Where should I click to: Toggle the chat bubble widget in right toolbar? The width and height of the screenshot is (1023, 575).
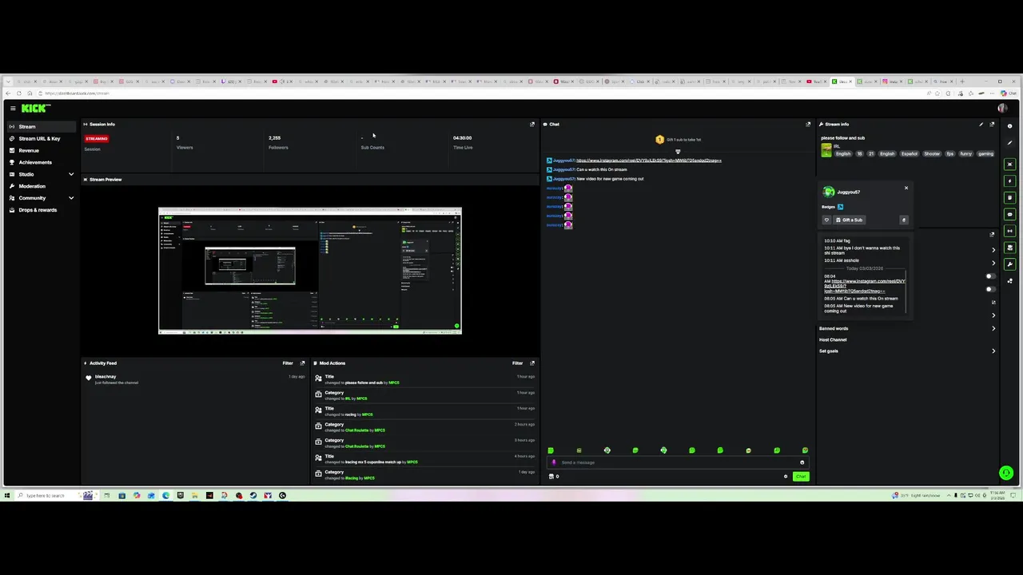1009,215
